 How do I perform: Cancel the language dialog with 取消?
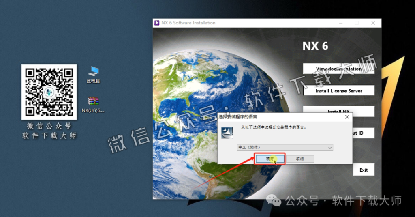pyautogui.click(x=300, y=159)
